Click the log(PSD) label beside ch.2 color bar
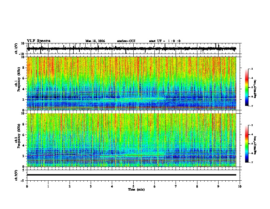270x209 pixels. click(x=255, y=145)
